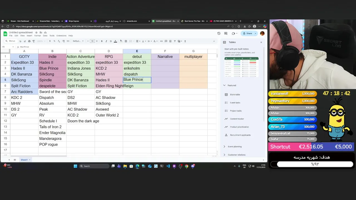Star the Untitled spreadsheet
The height and width of the screenshot is (200, 356).
pyautogui.click(x=36, y=32)
